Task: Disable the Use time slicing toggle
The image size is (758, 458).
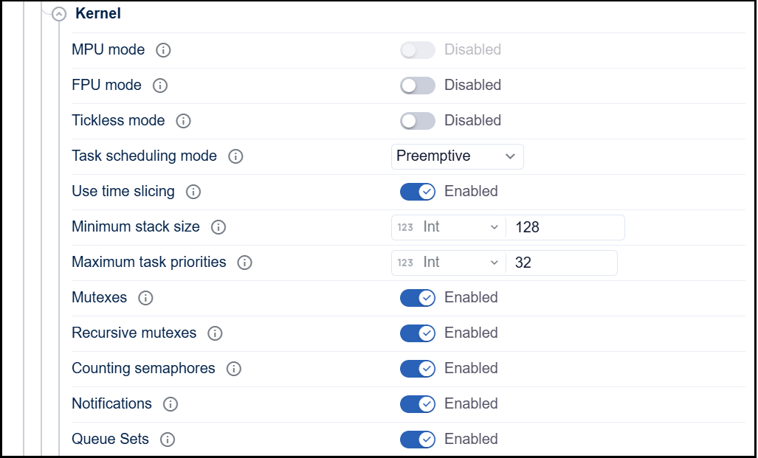Action: pyautogui.click(x=418, y=192)
